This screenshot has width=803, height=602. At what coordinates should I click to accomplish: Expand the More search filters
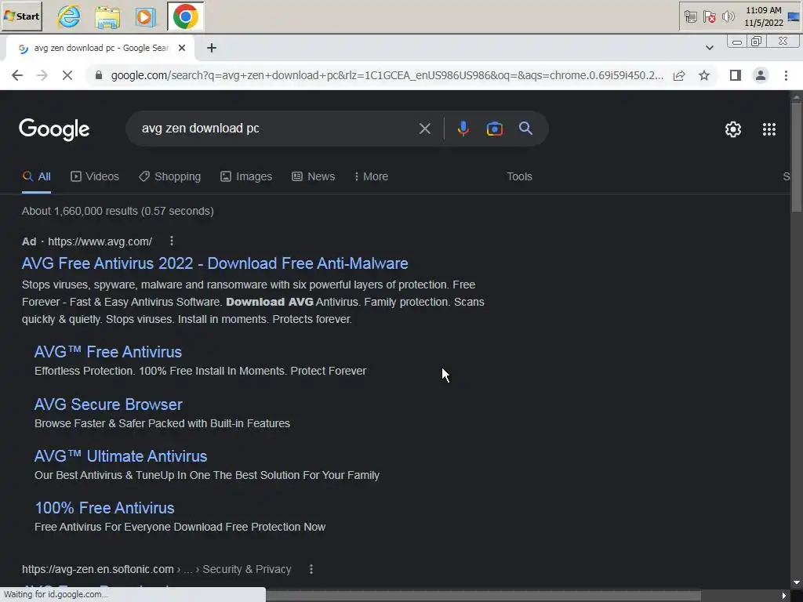click(x=371, y=176)
